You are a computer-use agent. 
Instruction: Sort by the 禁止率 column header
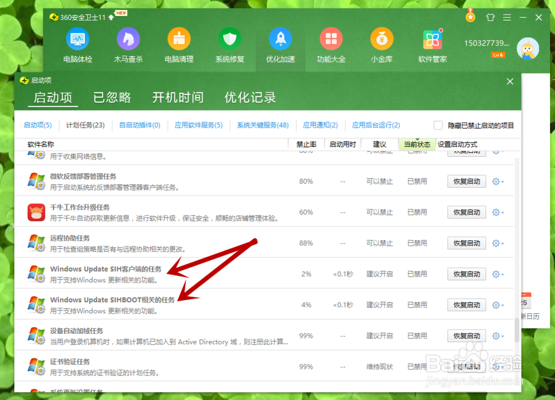(306, 144)
